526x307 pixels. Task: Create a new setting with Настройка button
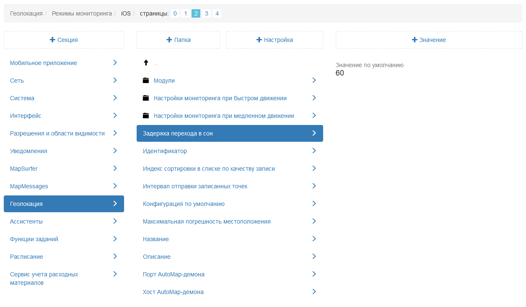(275, 40)
